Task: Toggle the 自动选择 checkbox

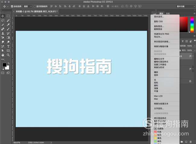Action: click(x=12, y=6)
